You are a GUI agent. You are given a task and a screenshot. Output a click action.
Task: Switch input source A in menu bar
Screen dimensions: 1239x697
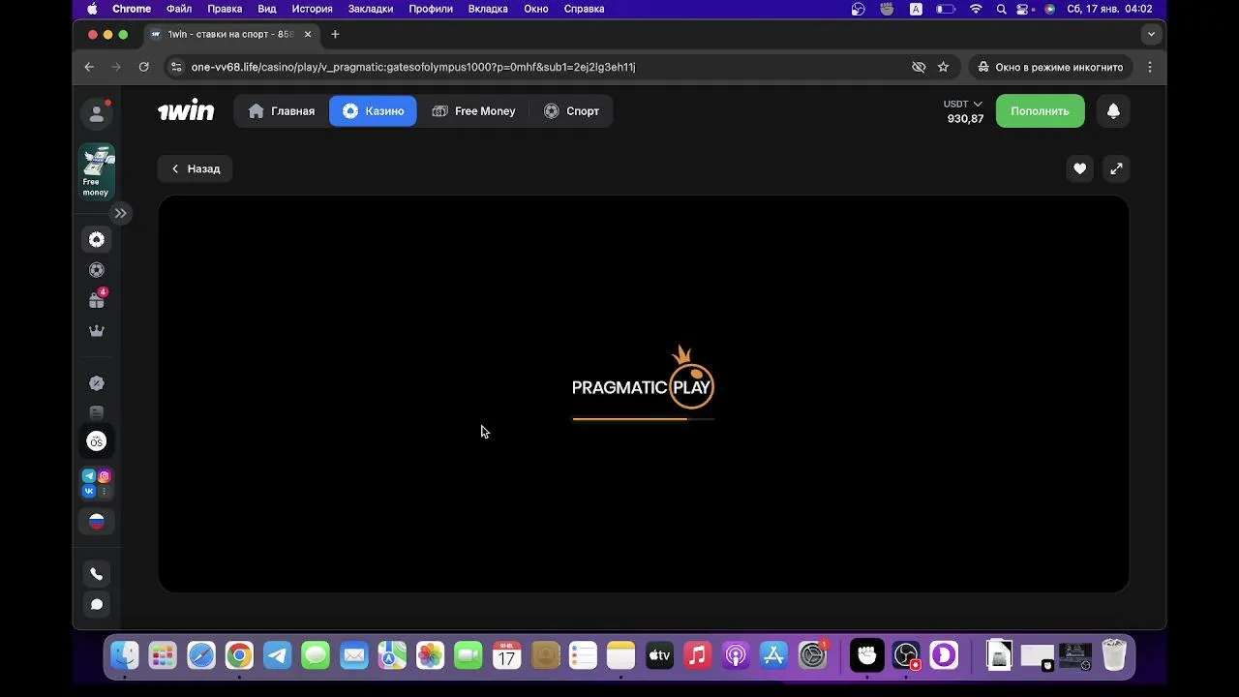click(x=916, y=9)
